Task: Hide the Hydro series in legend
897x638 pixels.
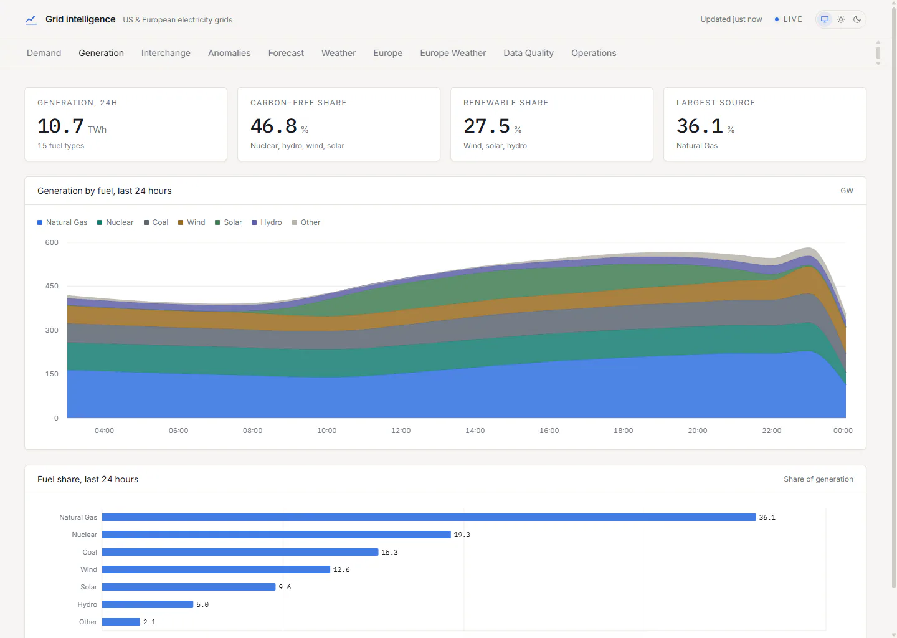Action: (x=267, y=222)
